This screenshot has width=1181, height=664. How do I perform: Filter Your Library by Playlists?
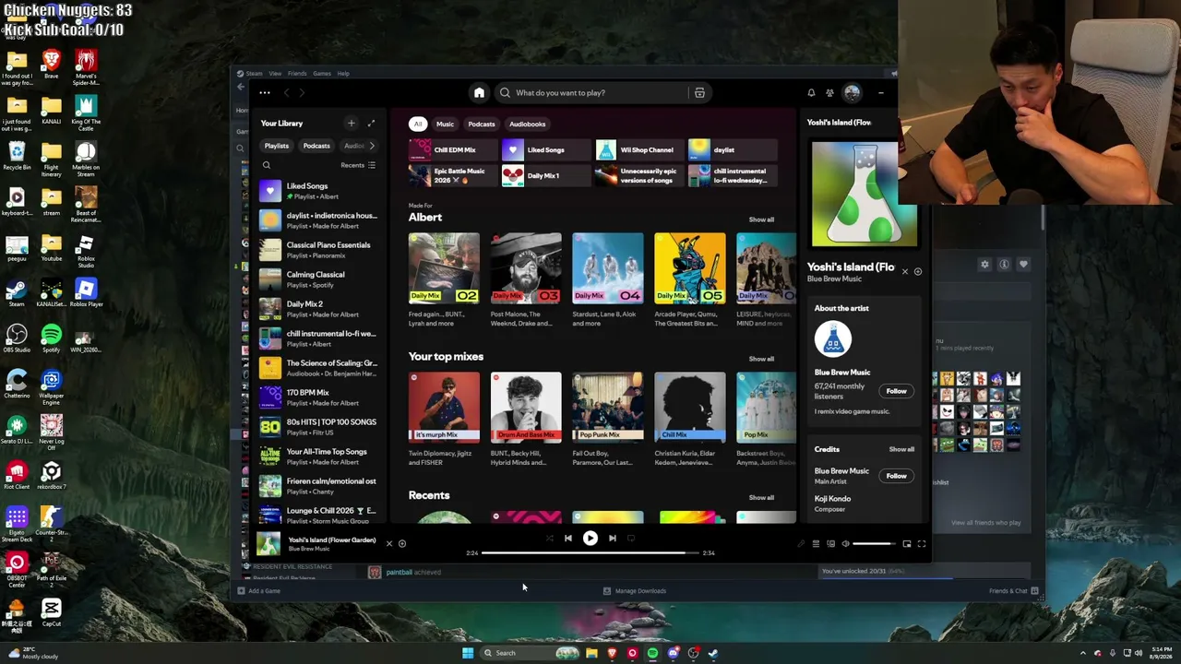point(277,146)
